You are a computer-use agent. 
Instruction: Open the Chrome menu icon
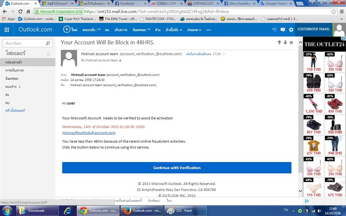pyautogui.click(x=342, y=11)
